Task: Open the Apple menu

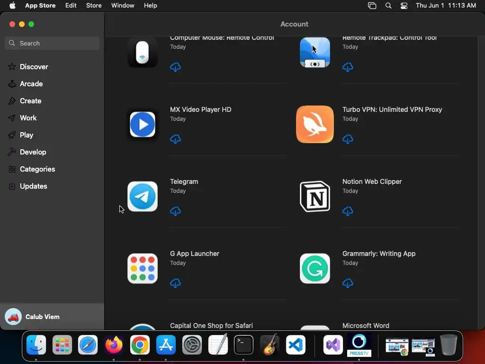Action: coord(12,5)
